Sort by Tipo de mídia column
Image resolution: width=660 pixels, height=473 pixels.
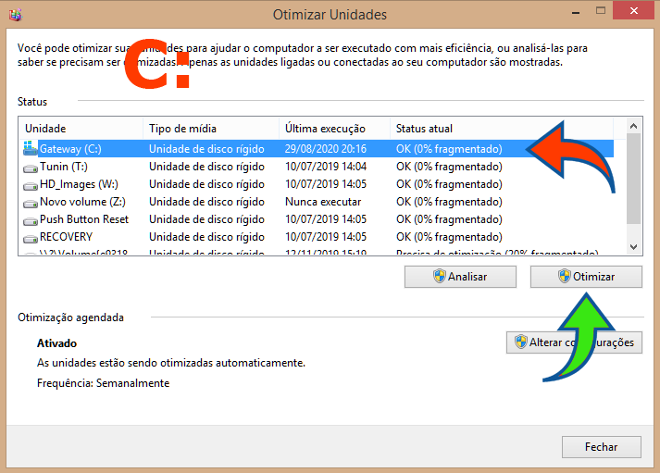point(211,128)
